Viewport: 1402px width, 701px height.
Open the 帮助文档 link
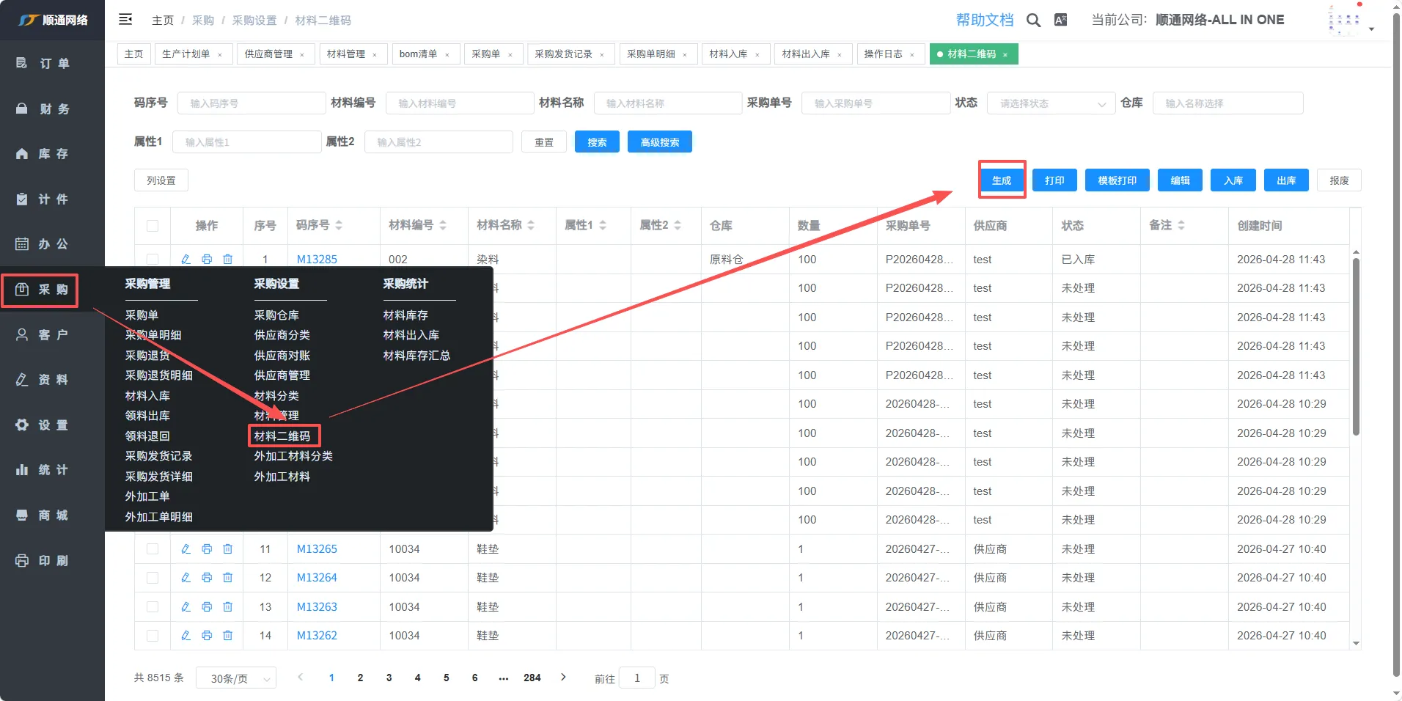(984, 21)
